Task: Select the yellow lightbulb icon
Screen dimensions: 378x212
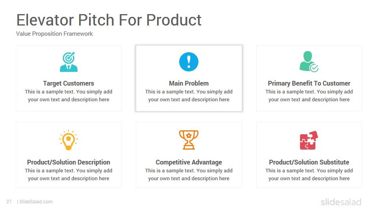Action: (69, 140)
